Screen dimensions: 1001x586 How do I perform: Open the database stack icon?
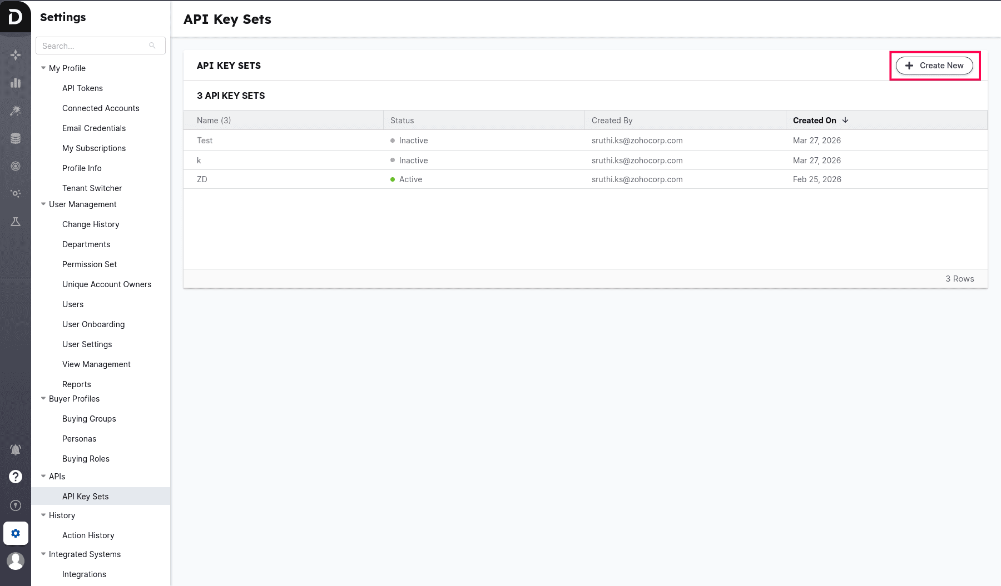tap(16, 138)
